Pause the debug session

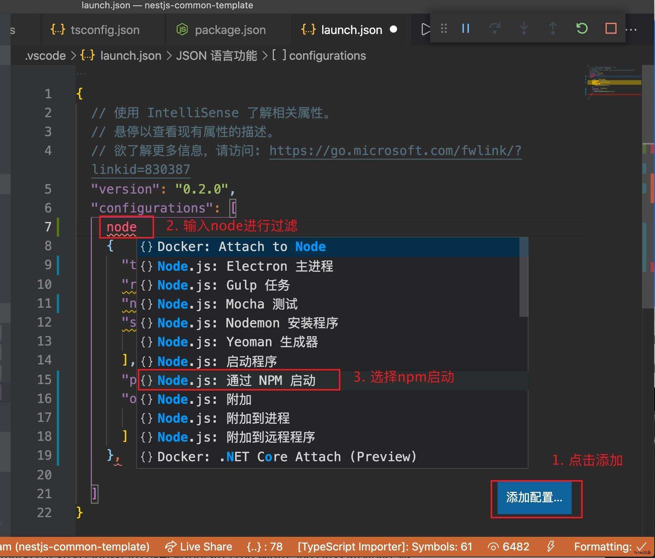coord(466,28)
